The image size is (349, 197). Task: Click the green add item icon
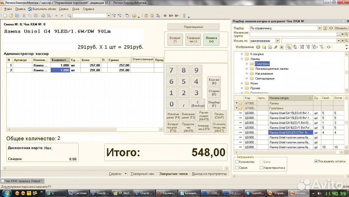point(258,47)
